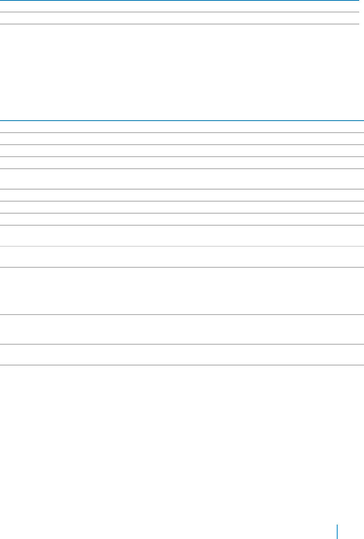Image resolution: width=364 pixels, height=539 pixels.
Task: Click the blue top border line of upper table
Action: click(x=179, y=0)
